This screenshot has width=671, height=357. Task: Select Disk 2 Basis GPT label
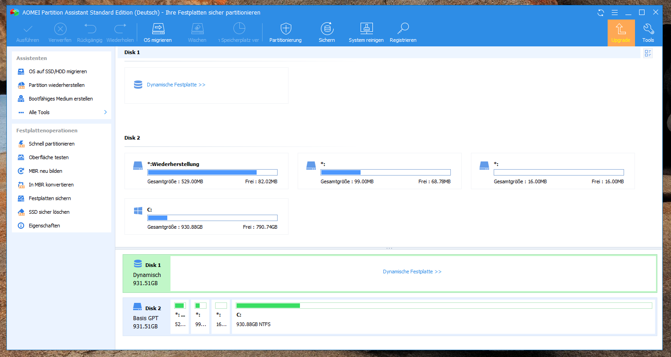[147, 317]
